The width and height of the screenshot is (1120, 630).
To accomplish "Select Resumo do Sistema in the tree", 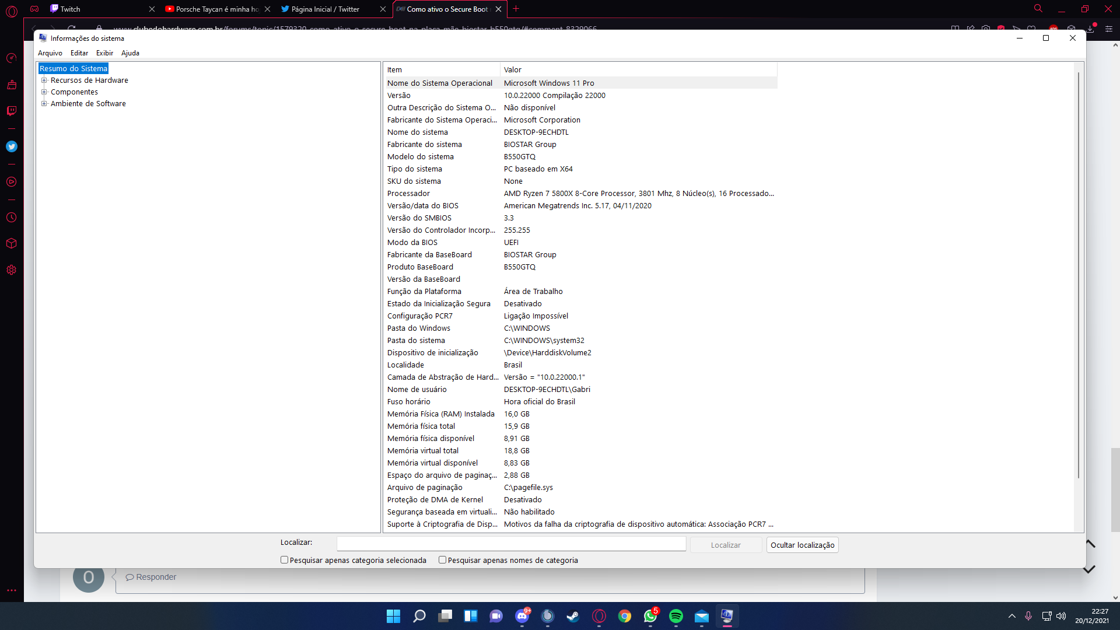I will point(73,69).
